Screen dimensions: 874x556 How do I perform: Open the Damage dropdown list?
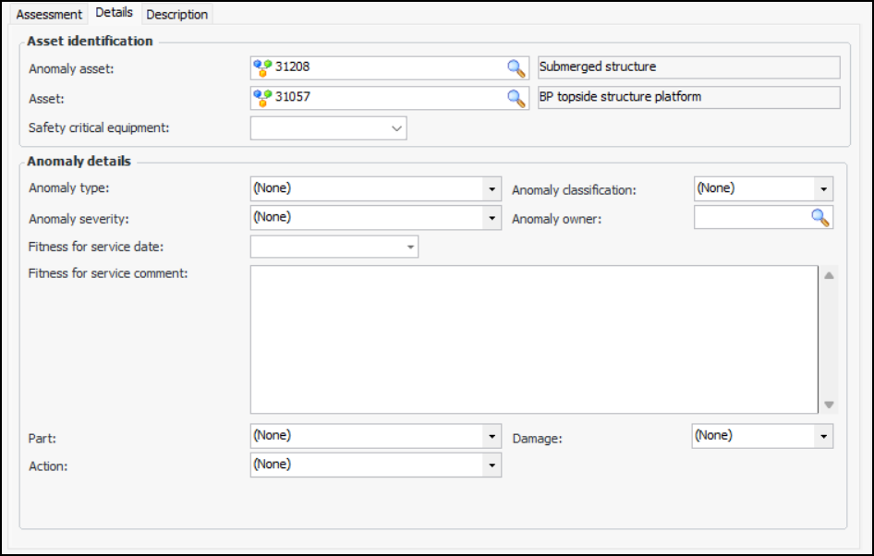point(822,436)
